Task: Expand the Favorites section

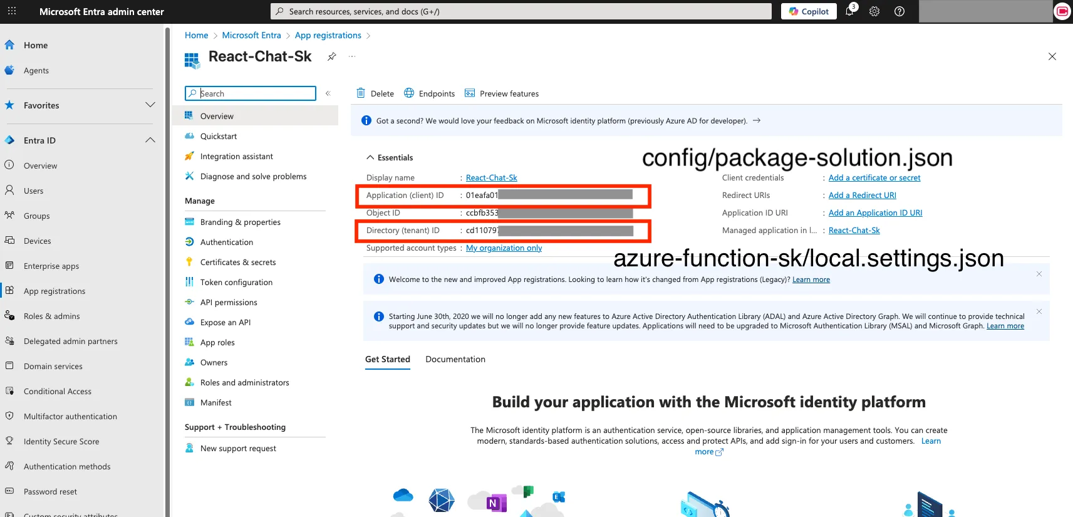Action: pos(150,105)
